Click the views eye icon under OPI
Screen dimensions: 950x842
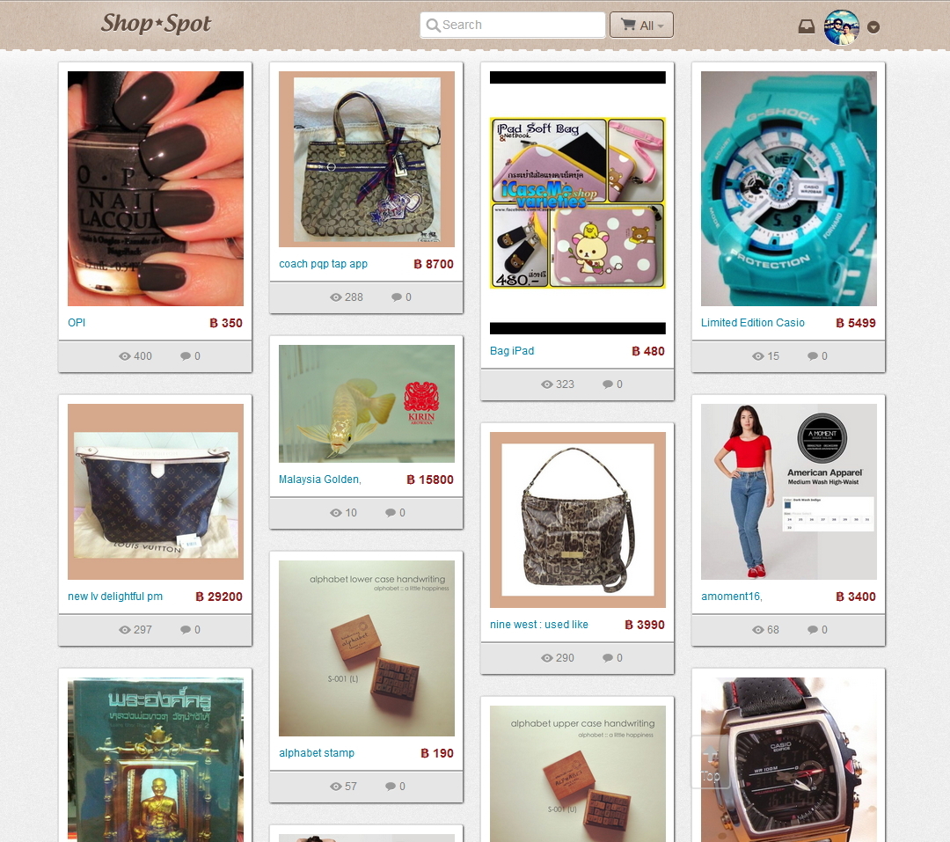(125, 356)
